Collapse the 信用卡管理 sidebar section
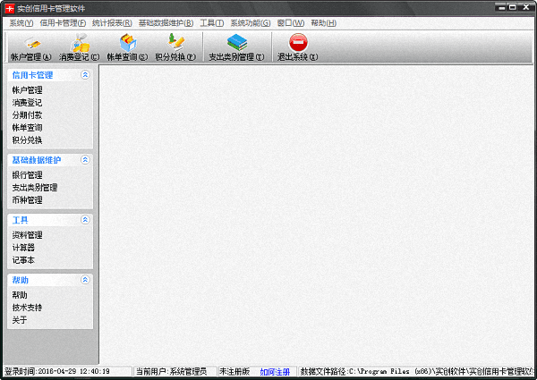This screenshot has width=537, height=380. pyautogui.click(x=85, y=75)
